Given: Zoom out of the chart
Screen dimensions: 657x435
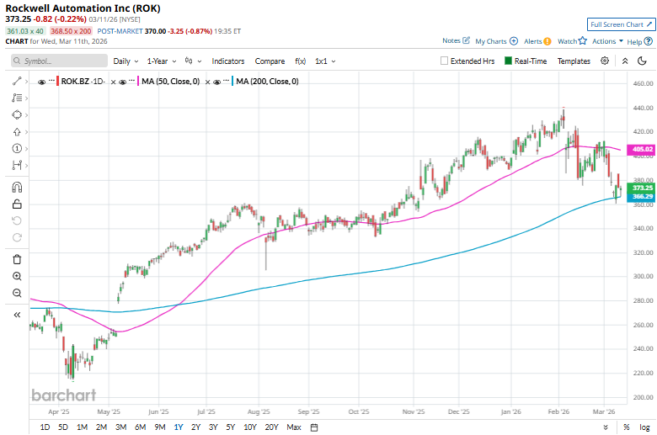Looking at the screenshot, I should coord(17,293).
